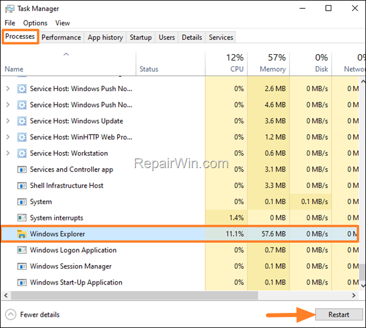Screen dimensions: 366x328
Task: Click gear icon of Service Host: Windows Update
Action: tap(22, 121)
